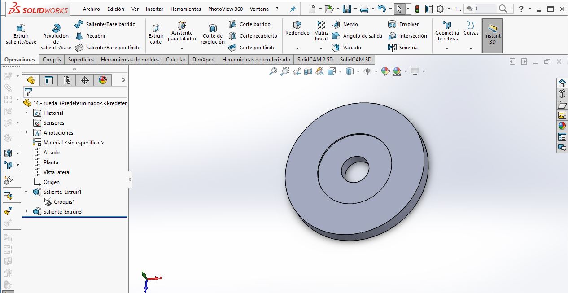The height and width of the screenshot is (293, 568).
Task: Open the Edit appearance color icon
Action: (385, 71)
